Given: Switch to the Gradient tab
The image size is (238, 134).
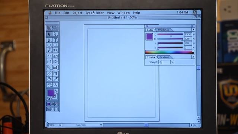Looking at the screenshot, I should tap(164, 57).
